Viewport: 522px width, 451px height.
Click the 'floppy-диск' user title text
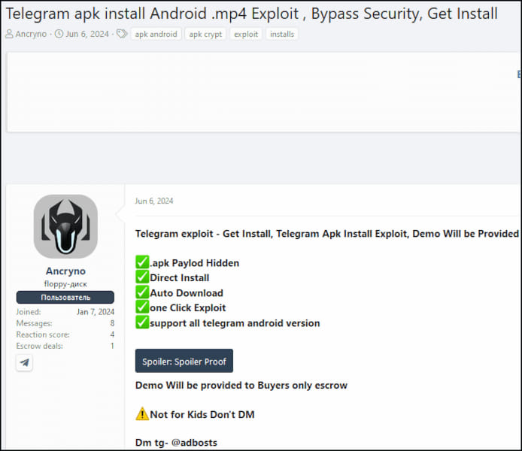(65, 284)
